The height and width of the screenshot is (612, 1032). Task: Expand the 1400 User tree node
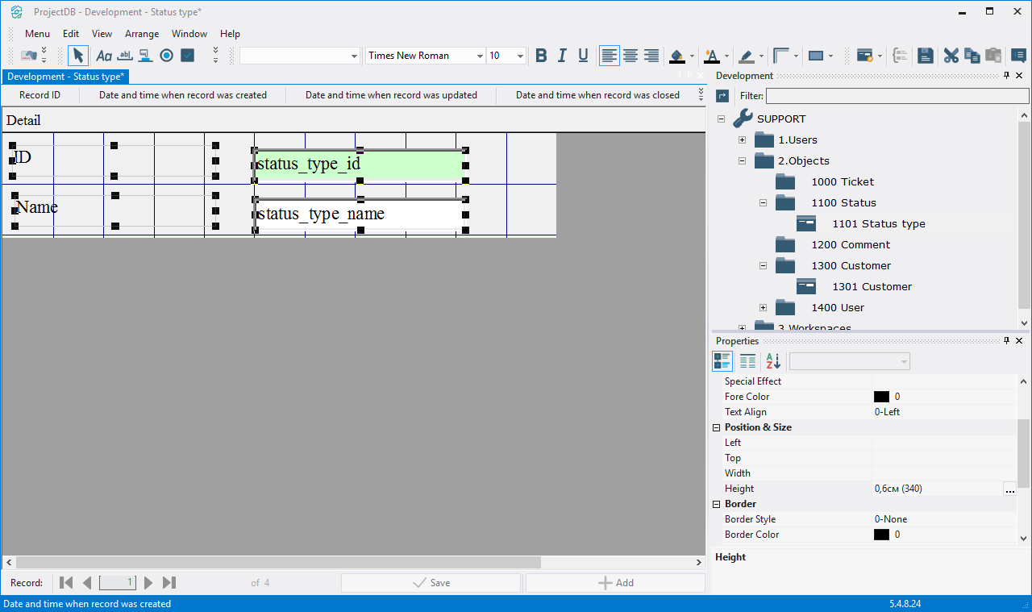click(x=763, y=307)
